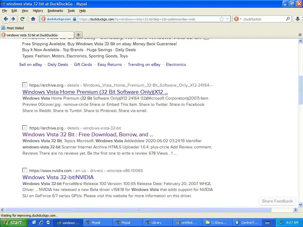
Task: Open Trending on eBay link
Action: click(144, 65)
